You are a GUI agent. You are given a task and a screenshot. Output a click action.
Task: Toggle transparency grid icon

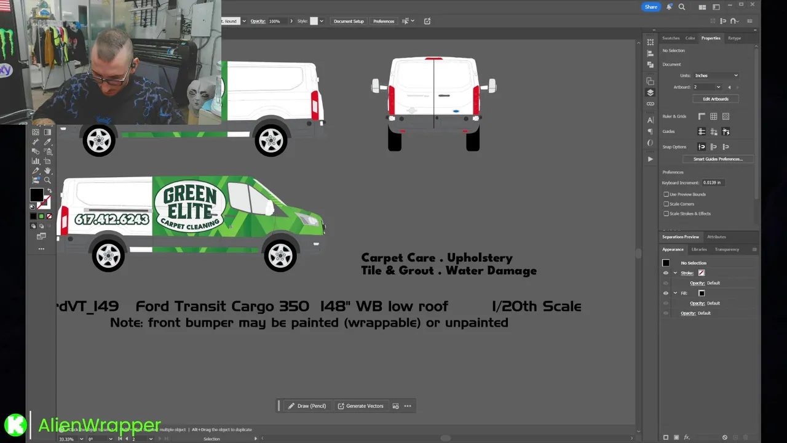click(x=726, y=116)
